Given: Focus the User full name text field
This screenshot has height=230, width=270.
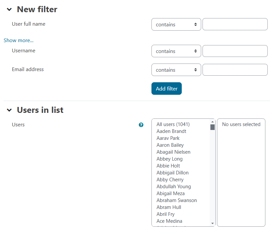Looking at the screenshot, I should coord(235,24).
